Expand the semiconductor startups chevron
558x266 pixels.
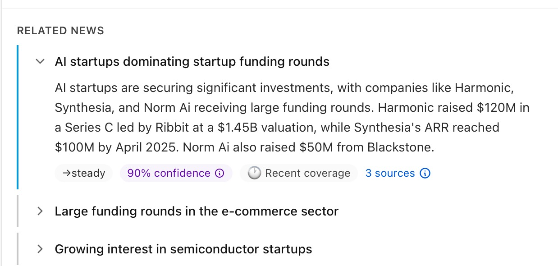pos(40,249)
